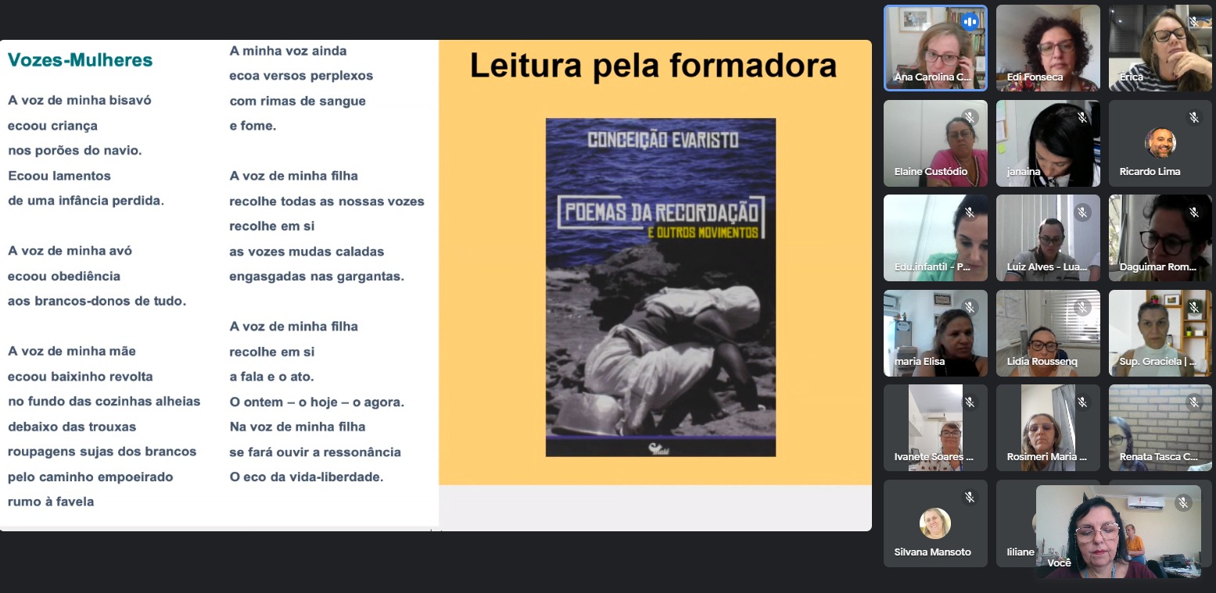Select Rosimeri Maria's video tile
This screenshot has width=1216, height=593.
point(1048,428)
